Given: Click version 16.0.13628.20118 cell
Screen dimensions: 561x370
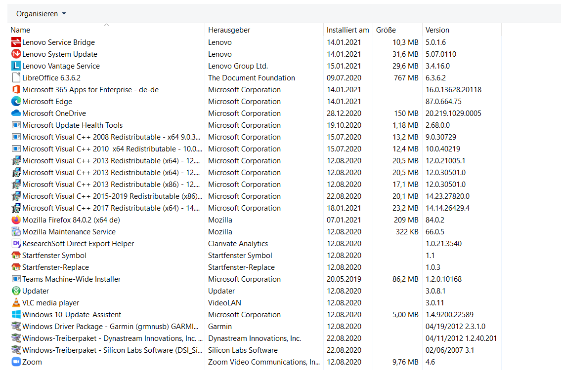Looking at the screenshot, I should click(x=453, y=89).
